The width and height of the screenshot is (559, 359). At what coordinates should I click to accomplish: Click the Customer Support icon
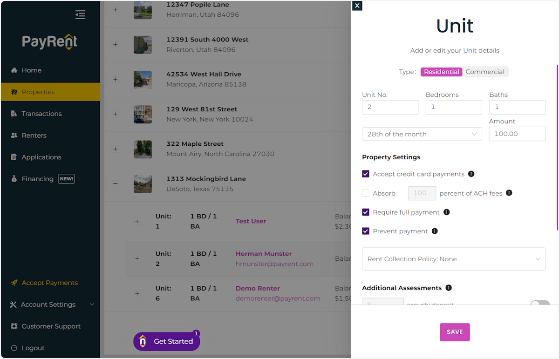14,326
